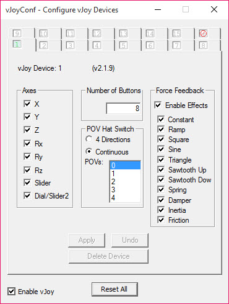Select the device 16 tab with prohibited icon
This screenshot has width=229, height=304.
pyautogui.click(x=203, y=34)
